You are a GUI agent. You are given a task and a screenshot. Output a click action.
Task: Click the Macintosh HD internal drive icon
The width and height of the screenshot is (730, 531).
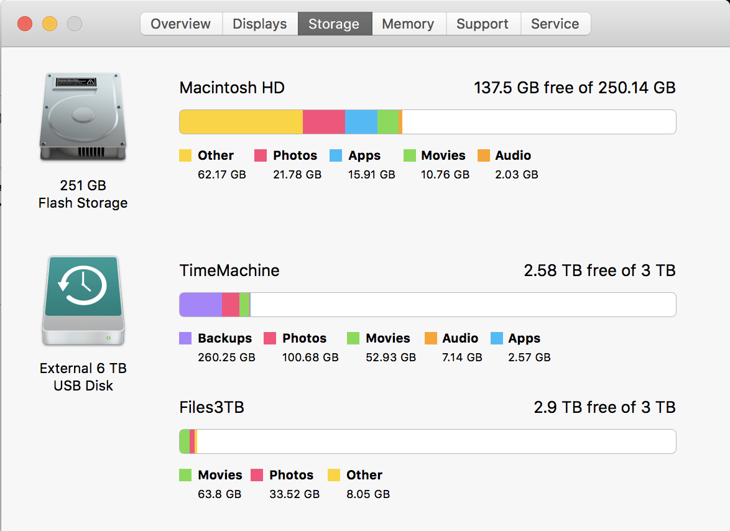(x=83, y=116)
